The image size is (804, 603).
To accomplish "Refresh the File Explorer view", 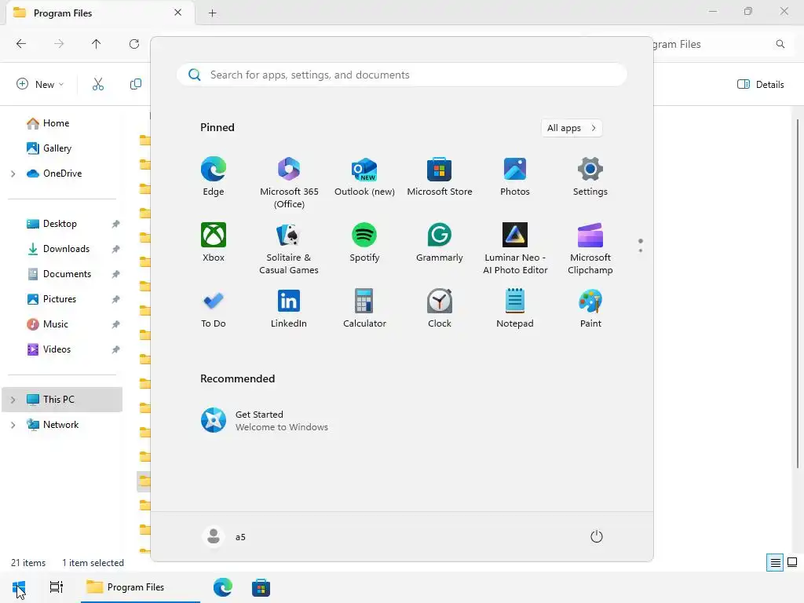I will coord(133,44).
